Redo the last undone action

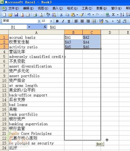click(x=98, y=15)
